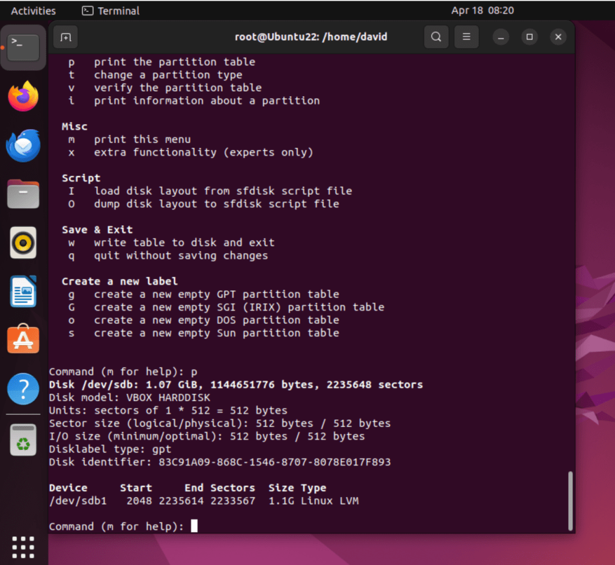Maximize the terminal window
The width and height of the screenshot is (615, 565).
click(529, 37)
